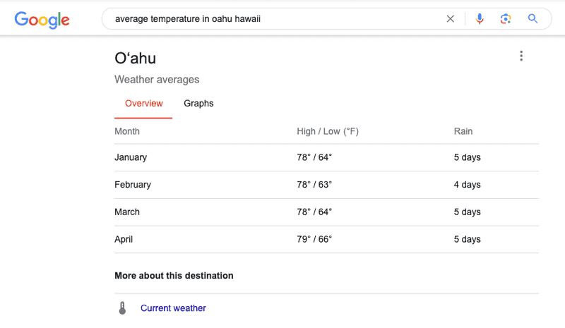Click the thermometer icon
This screenshot has height=328, width=565.
click(122, 308)
